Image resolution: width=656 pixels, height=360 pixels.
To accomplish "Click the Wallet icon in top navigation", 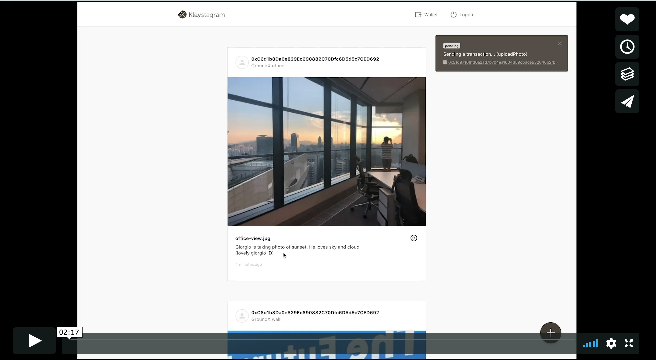I will [x=418, y=15].
